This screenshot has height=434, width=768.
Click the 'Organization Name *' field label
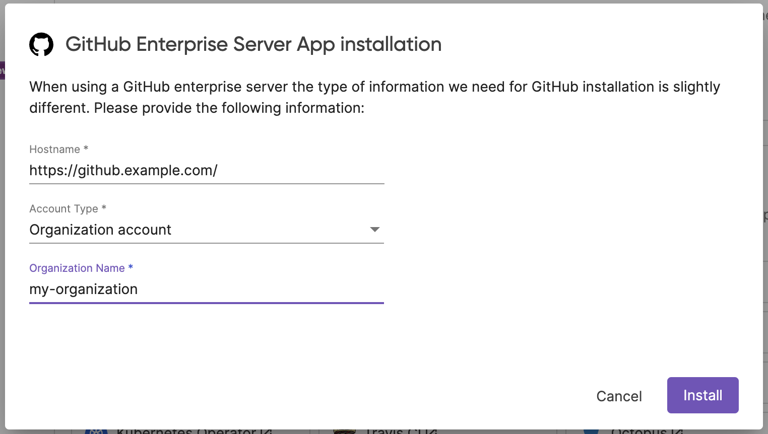click(x=81, y=268)
